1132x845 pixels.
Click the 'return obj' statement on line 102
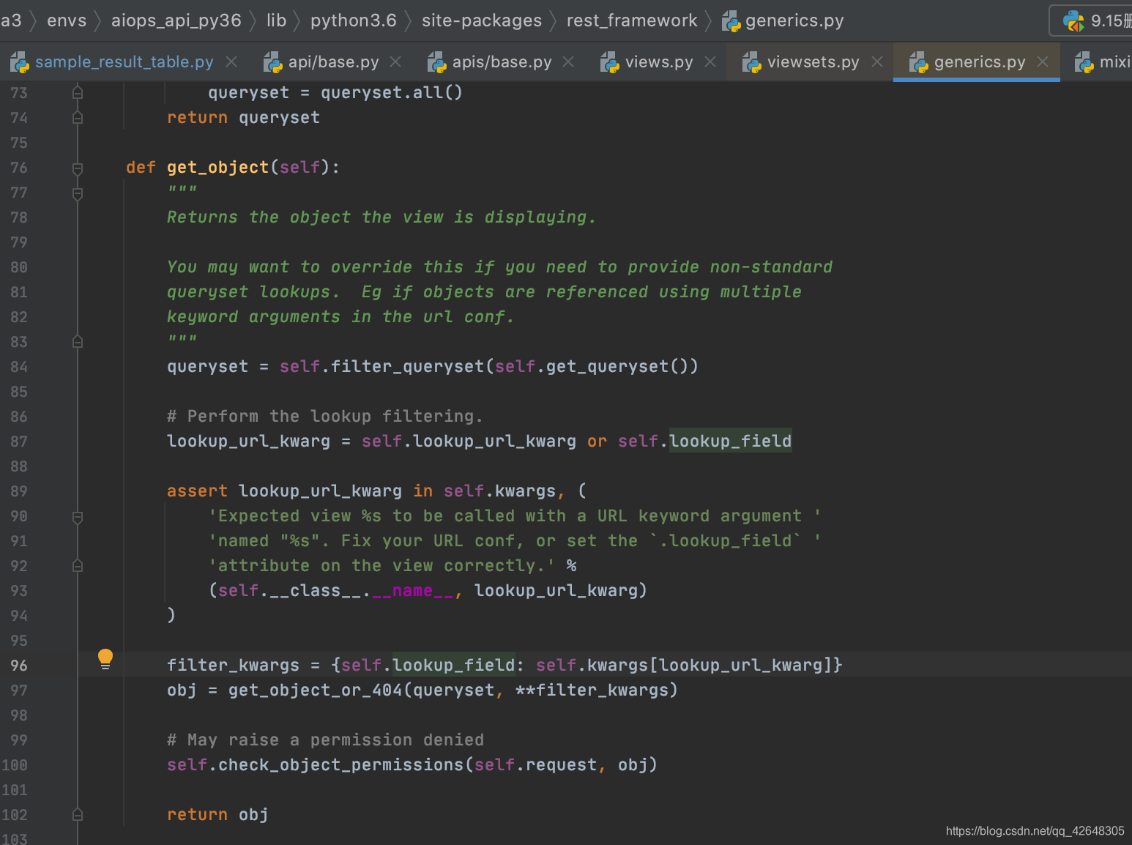(x=217, y=815)
